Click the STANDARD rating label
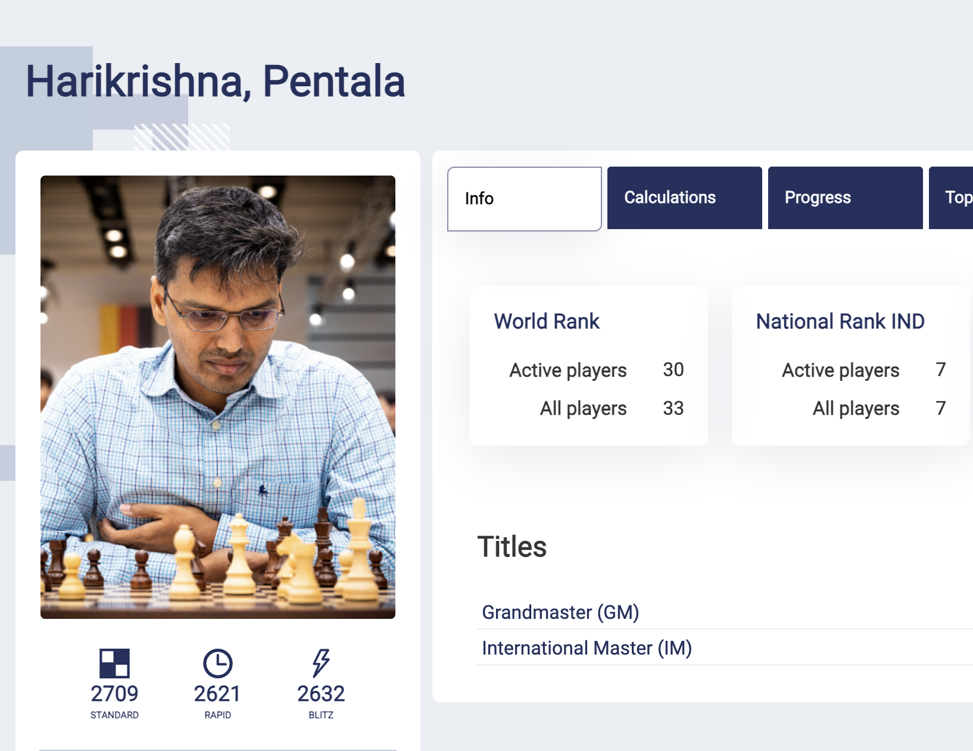Screen dimensions: 973x751 pyautogui.click(x=114, y=715)
